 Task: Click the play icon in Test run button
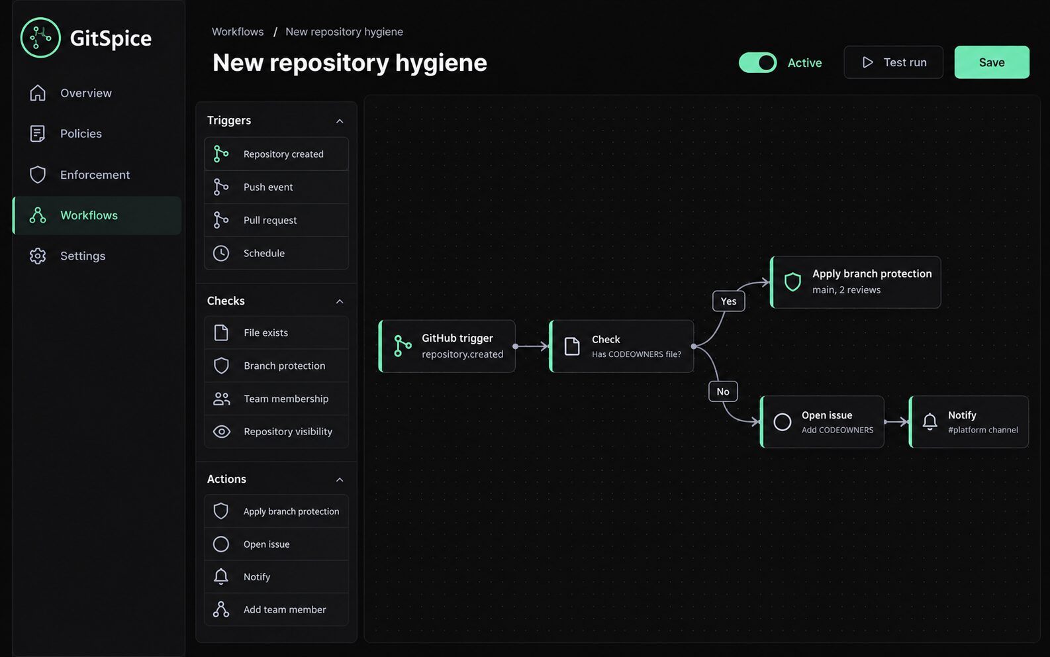point(867,62)
